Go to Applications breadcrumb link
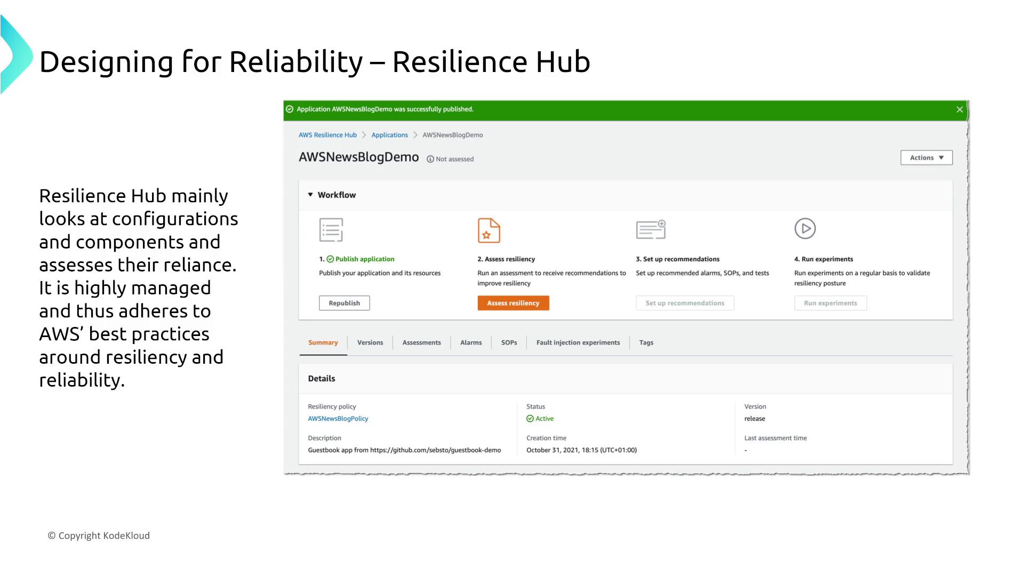 click(x=389, y=135)
